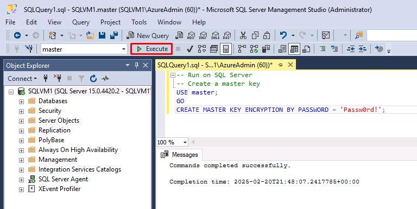This screenshot has height=209, width=417.
Task: Start a DMX query
Action: [x=203, y=35]
